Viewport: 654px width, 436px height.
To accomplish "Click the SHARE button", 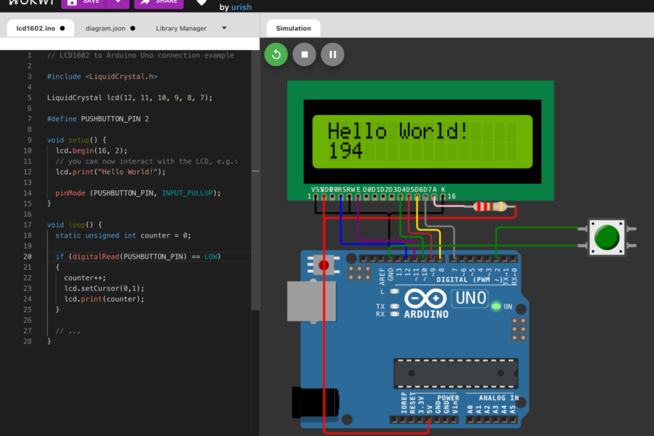I will tap(159, 2).
